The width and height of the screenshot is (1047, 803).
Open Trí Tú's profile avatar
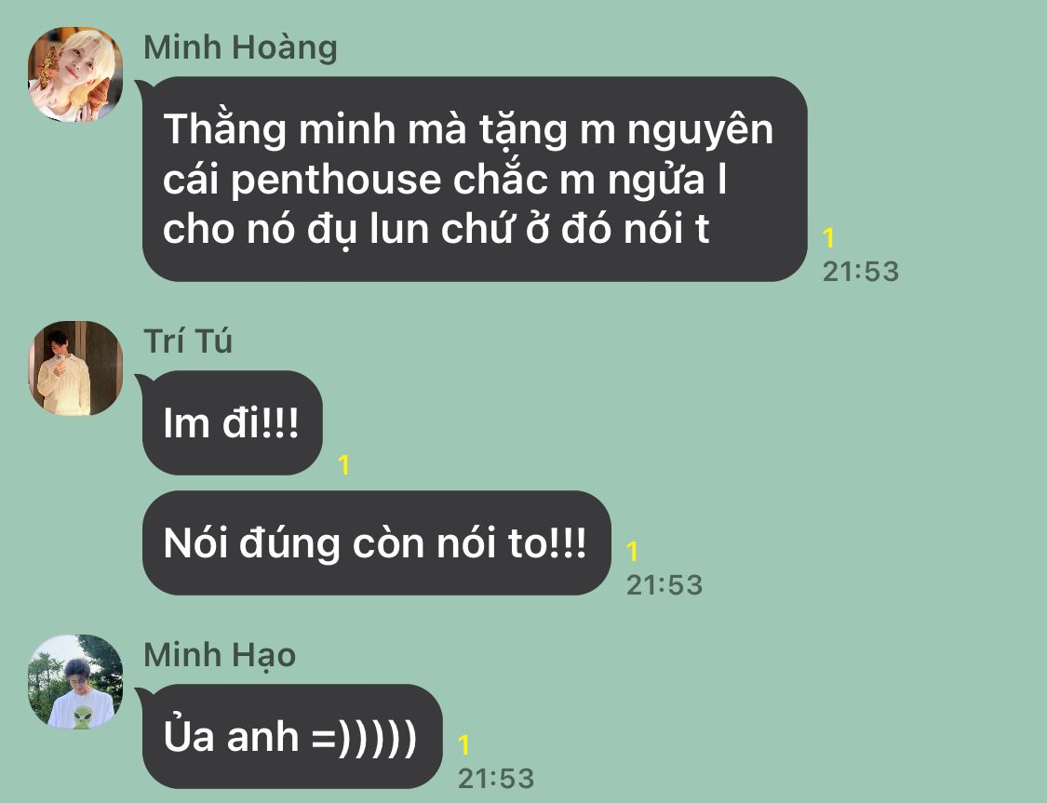[74, 368]
